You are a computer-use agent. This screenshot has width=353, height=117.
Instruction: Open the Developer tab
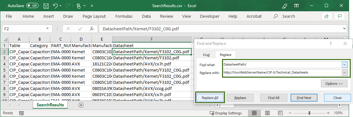[210, 16]
